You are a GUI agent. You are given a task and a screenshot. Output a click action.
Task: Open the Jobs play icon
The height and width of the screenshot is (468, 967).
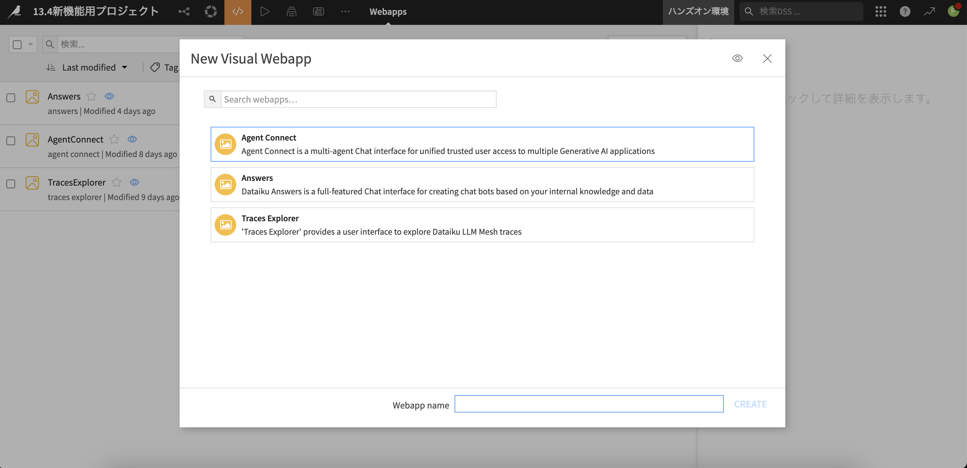coord(265,12)
